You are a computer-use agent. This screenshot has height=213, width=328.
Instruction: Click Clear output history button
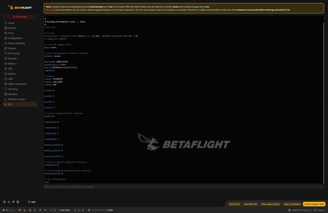pos(270,204)
